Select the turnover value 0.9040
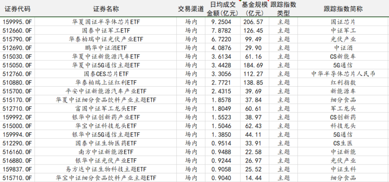This screenshot has height=182, width=389. tap(221, 178)
